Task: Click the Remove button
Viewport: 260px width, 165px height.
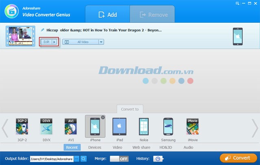Action: tap(152, 15)
